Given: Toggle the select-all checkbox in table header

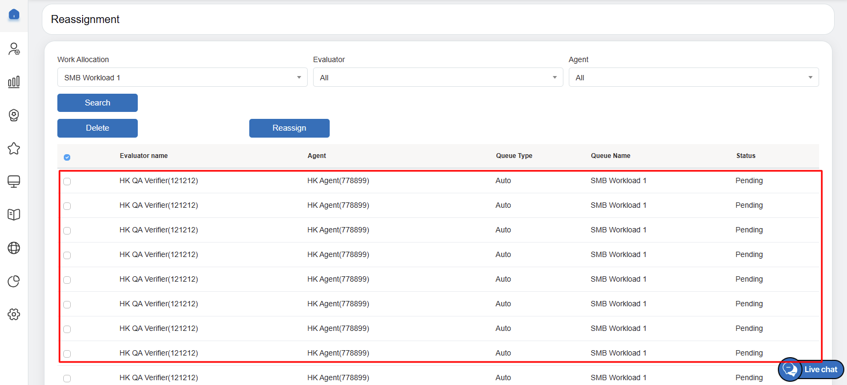Looking at the screenshot, I should [67, 157].
